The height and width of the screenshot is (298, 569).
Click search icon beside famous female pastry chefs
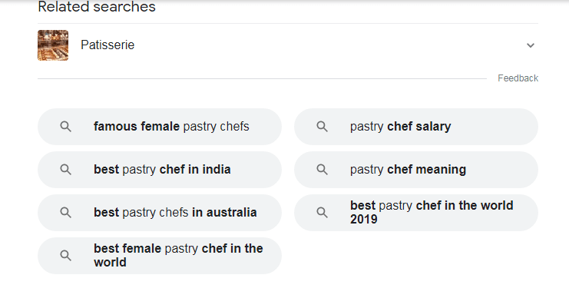point(66,127)
